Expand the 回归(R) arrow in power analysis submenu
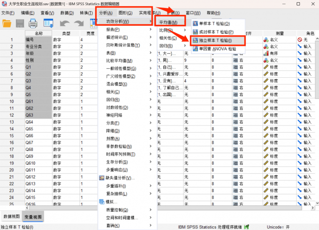Viewport: 319px width, 230px height. coord(185,46)
